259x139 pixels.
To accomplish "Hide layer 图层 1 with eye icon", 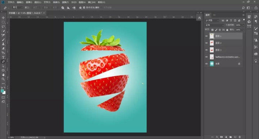I will click(206, 36).
